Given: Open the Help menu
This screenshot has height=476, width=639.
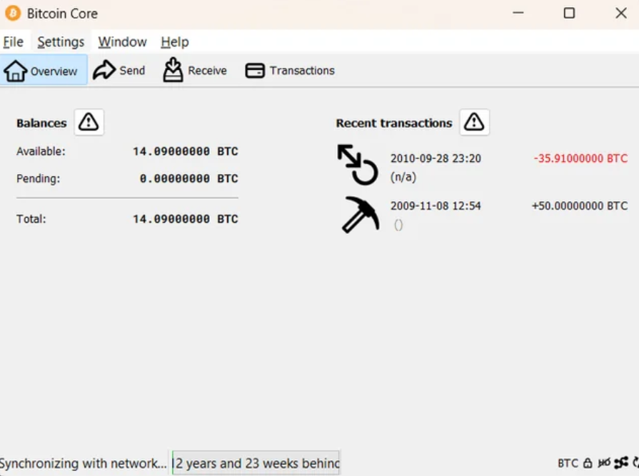Looking at the screenshot, I should pyautogui.click(x=175, y=42).
